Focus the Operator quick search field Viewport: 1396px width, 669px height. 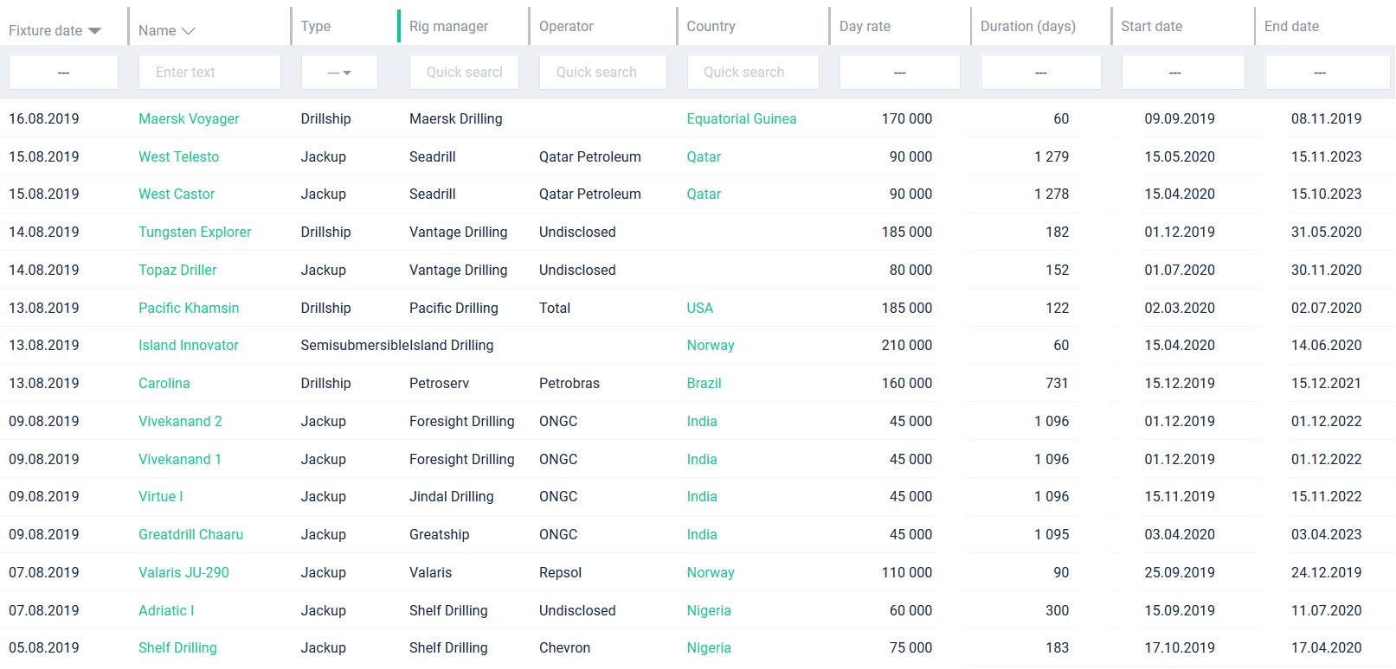point(602,73)
